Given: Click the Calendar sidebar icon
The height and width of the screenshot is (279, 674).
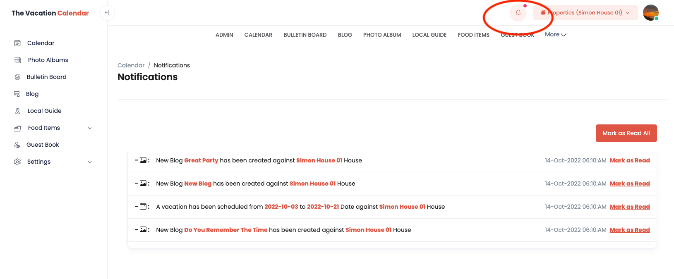Looking at the screenshot, I should click(x=17, y=43).
